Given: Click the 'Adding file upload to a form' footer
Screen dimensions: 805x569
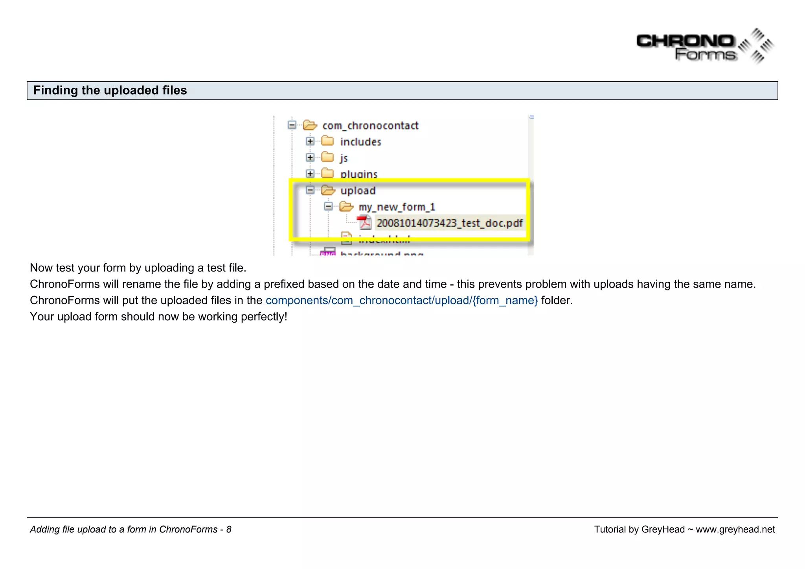Looking at the screenshot, I should [x=130, y=530].
